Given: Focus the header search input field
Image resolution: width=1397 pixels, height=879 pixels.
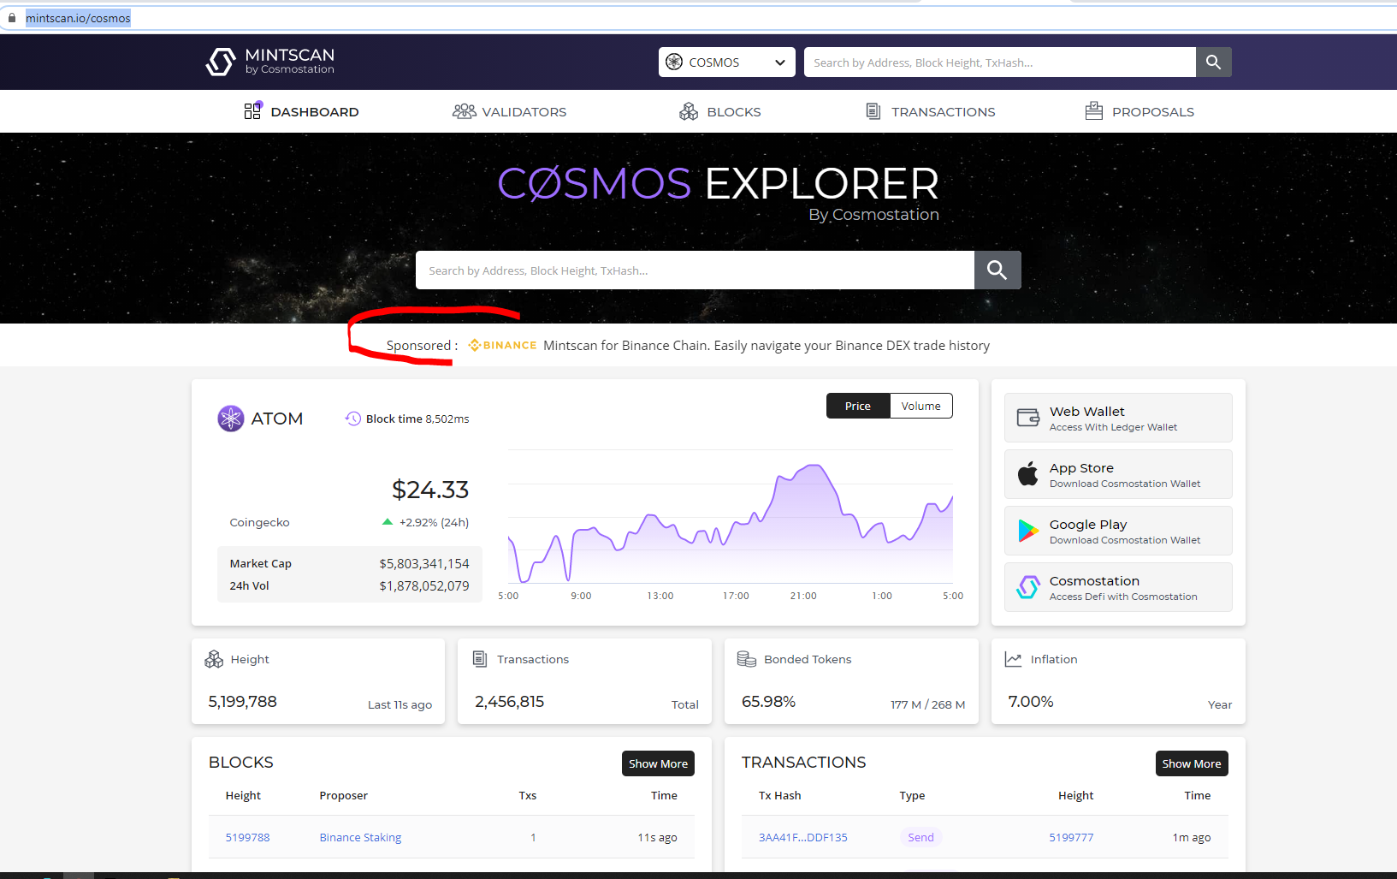Looking at the screenshot, I should click(999, 62).
